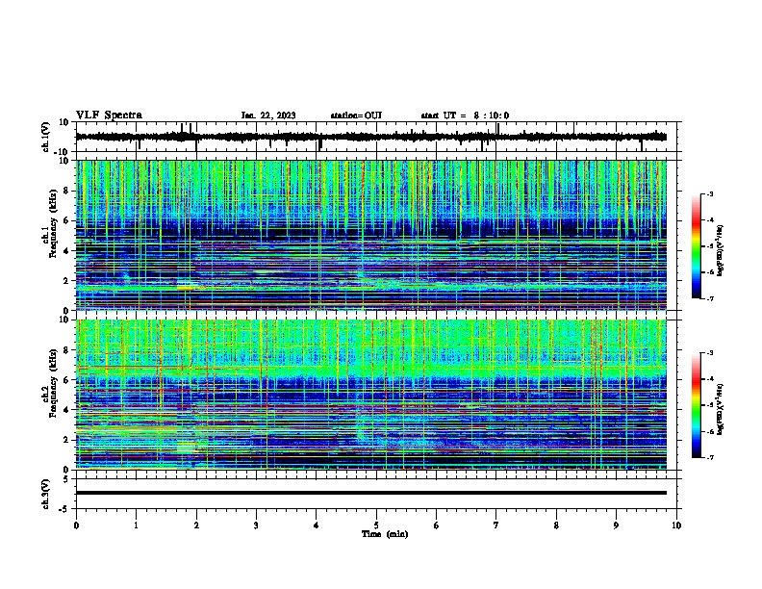Image resolution: width=762 pixels, height=589 pixels.
Task: Click the ch.3 "-5" volt tick label
Action: [x=64, y=509]
